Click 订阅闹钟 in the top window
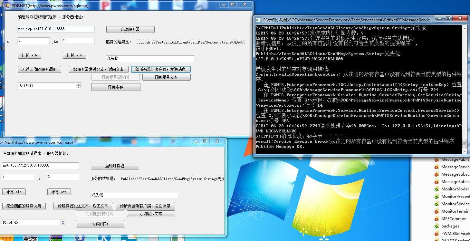Viewport: 470px width, 241px height. (116, 87)
